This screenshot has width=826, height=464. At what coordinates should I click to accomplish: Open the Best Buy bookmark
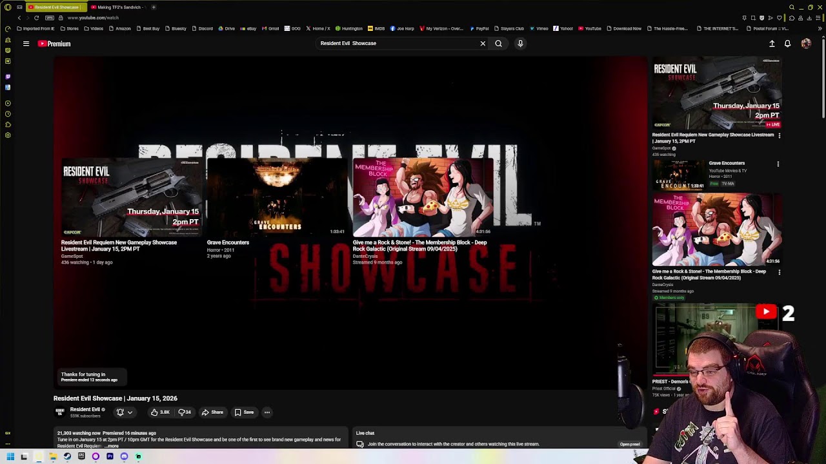(148, 28)
